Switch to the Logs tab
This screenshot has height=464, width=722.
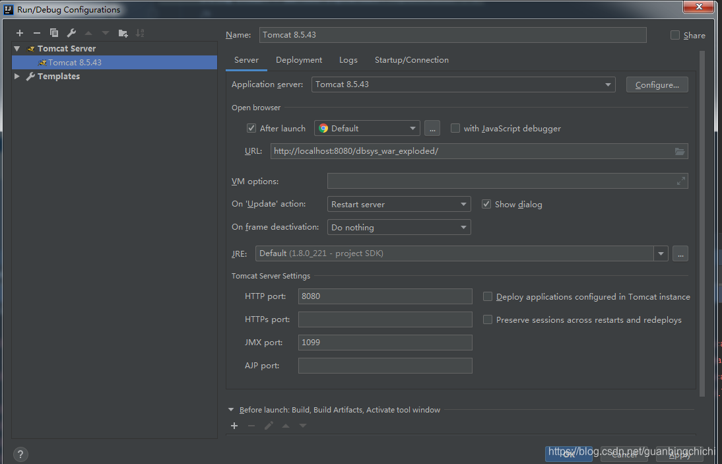coord(348,60)
